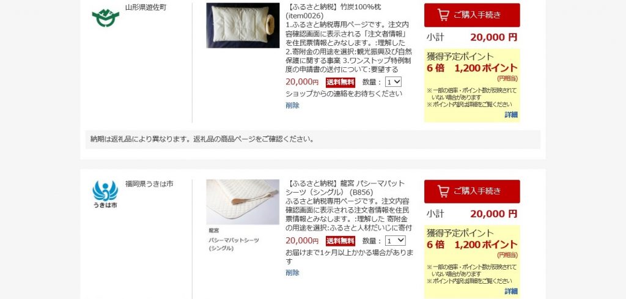
Task: Open 福岡県うきは市 shop name link
Action: tap(149, 184)
